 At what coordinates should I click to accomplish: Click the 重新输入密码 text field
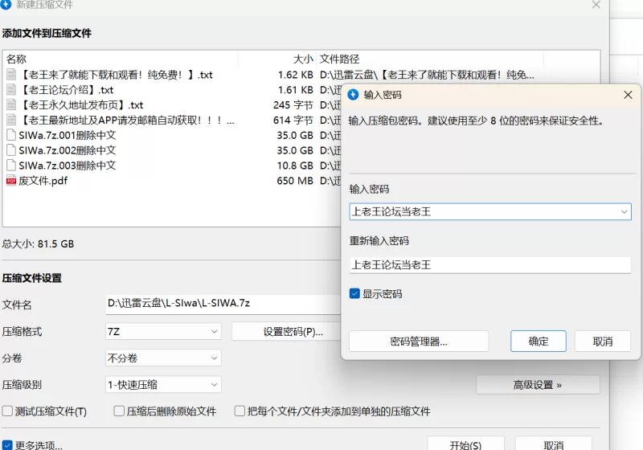tap(489, 264)
